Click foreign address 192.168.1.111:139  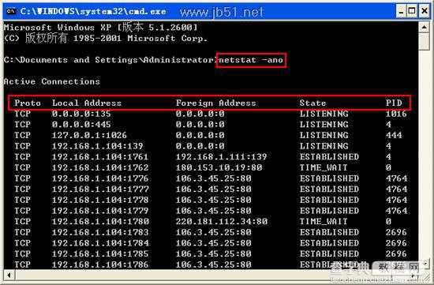tap(221, 157)
